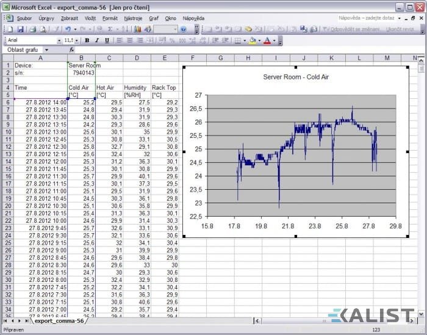Screen dimensions: 427x335
Task: Click the insert function fx icon
Action: click(x=71, y=50)
